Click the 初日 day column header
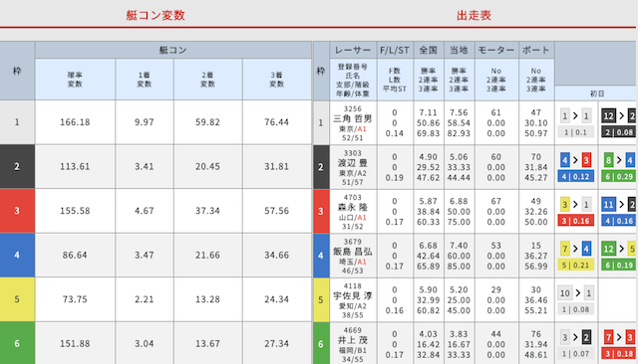The height and width of the screenshot is (364, 638). point(597,93)
